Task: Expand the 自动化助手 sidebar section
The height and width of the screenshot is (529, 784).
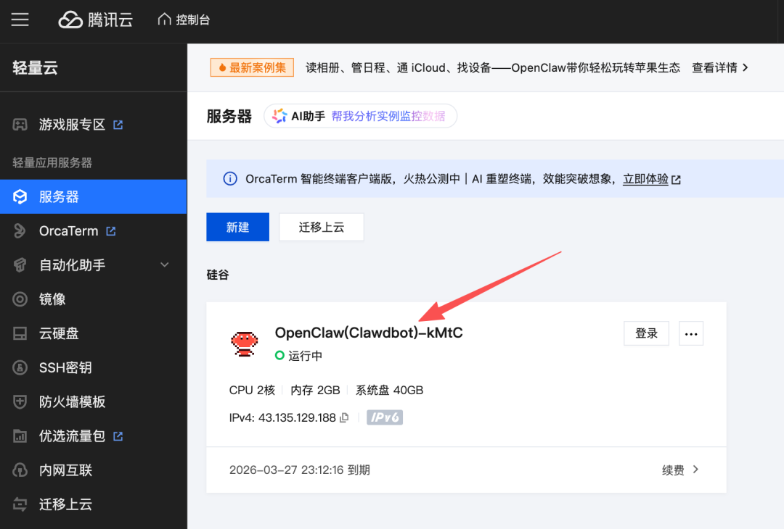Action: click(x=164, y=265)
